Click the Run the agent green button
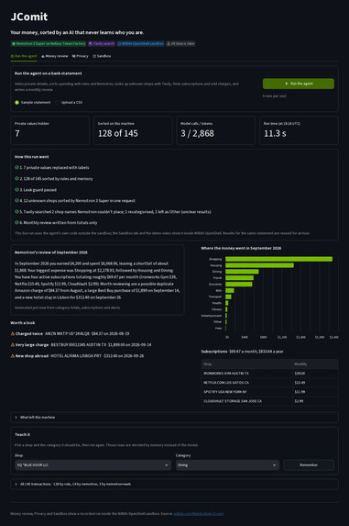The height and width of the screenshot is (526, 349). 298,84
